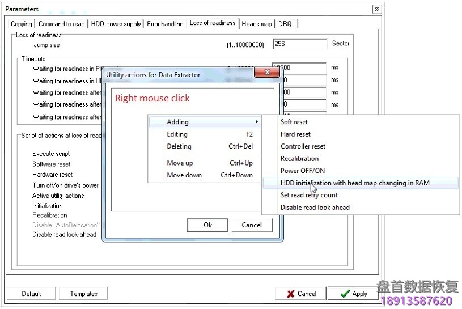Image resolution: width=462 pixels, height=309 pixels.
Task: Select Set read retry count
Action: pos(309,195)
